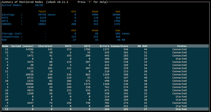Image resolution: width=211 pixels, height=112 pixels.
Task: Select the row for node 12
Action: pos(105,49)
